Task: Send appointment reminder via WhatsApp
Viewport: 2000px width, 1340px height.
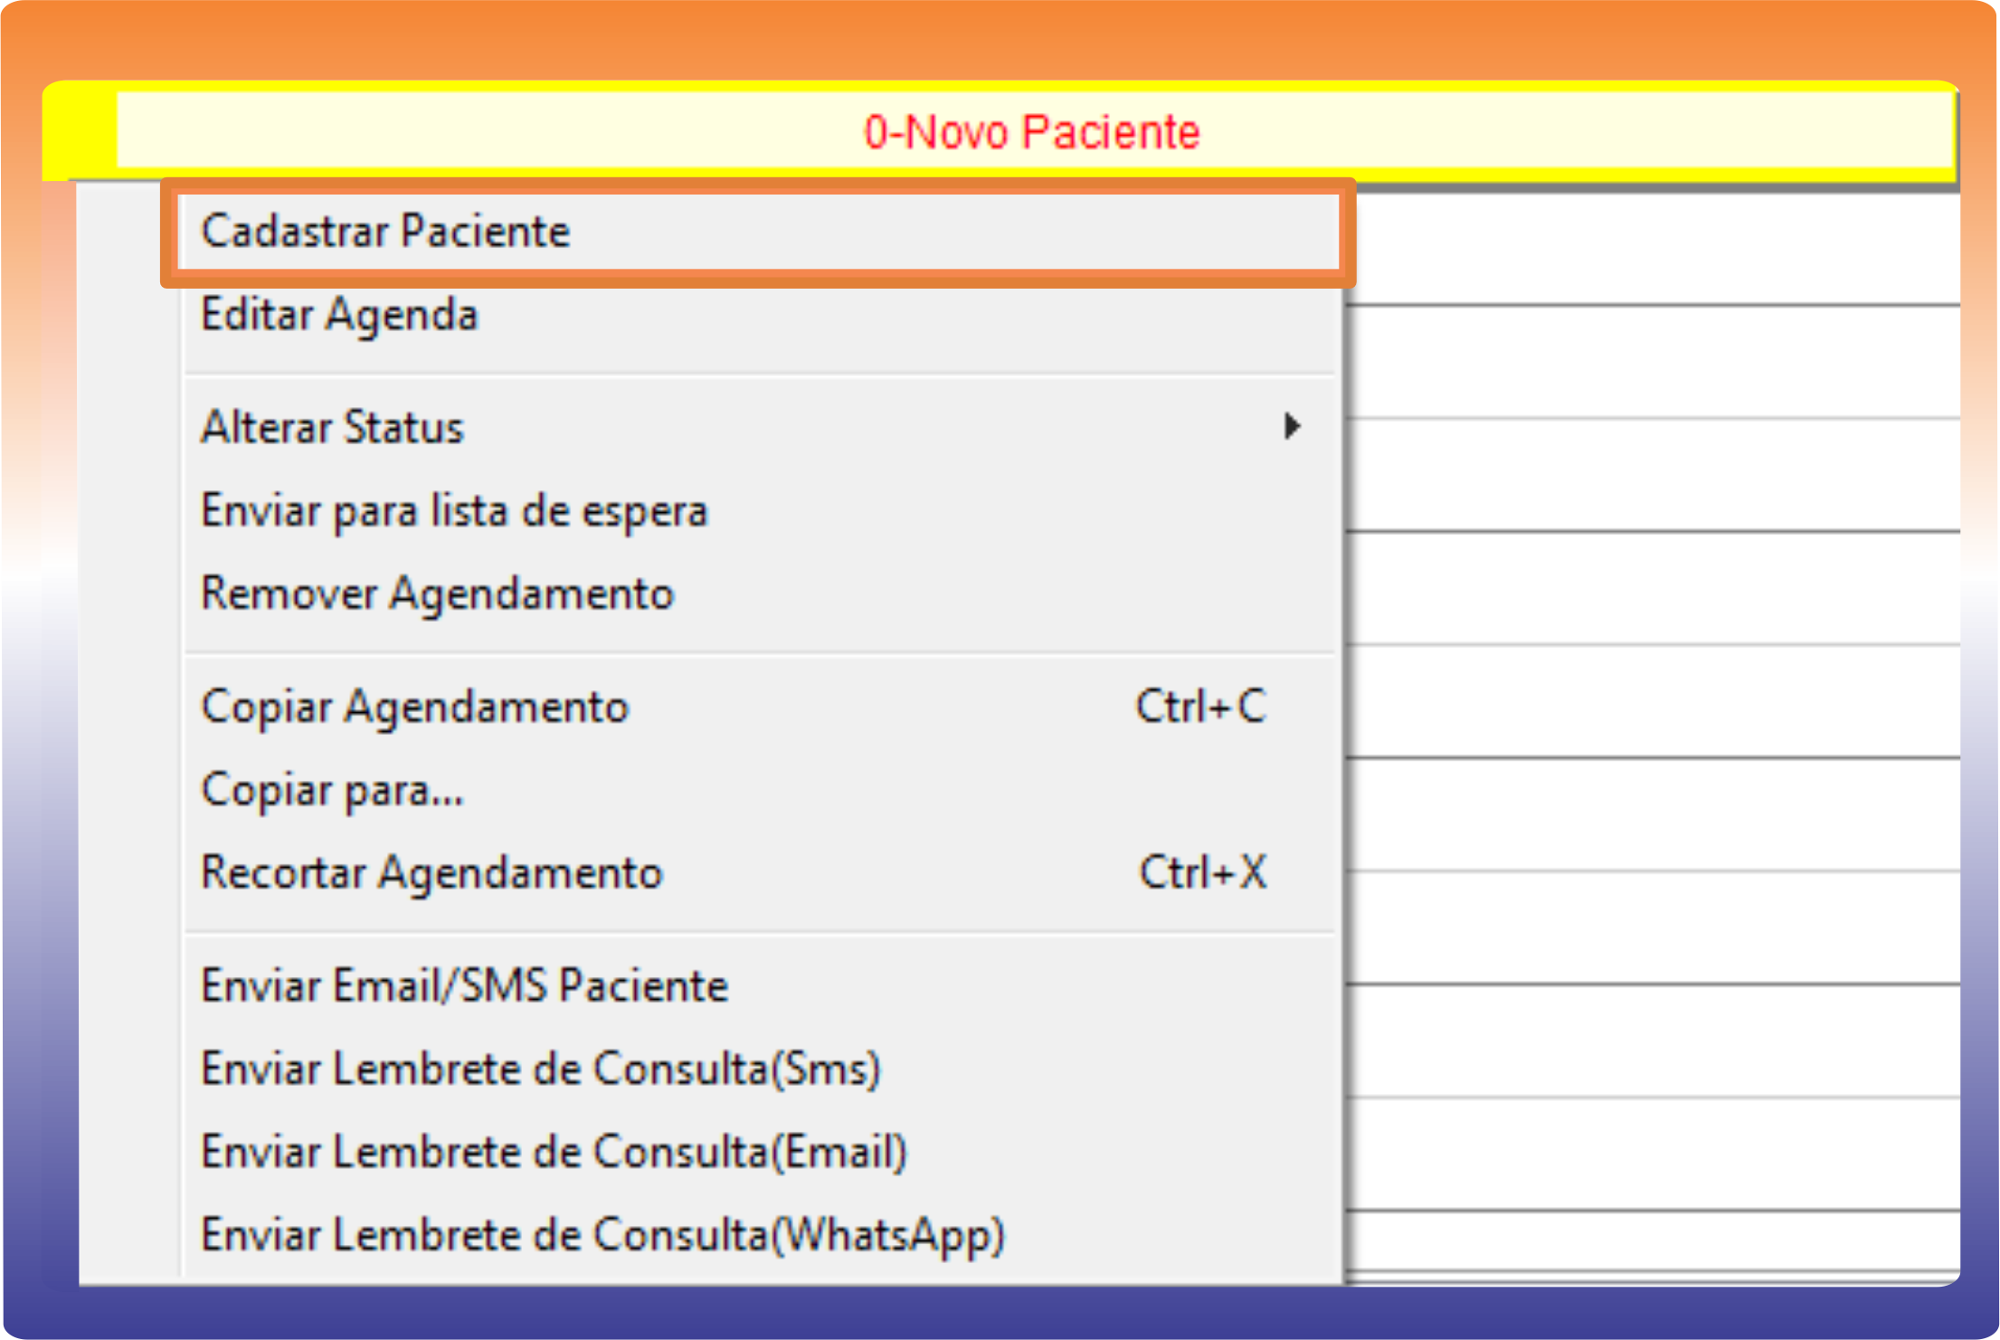Action: [x=602, y=1235]
